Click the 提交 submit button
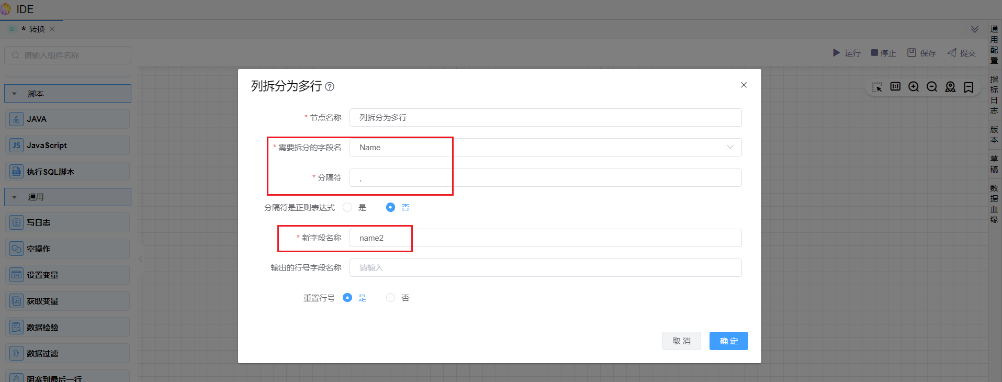This screenshot has width=1002, height=382. click(961, 53)
